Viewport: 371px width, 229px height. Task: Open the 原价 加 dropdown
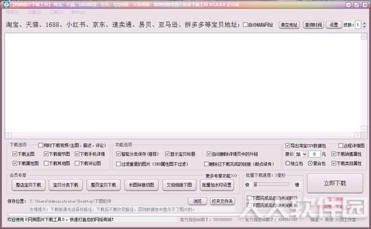(x=301, y=154)
